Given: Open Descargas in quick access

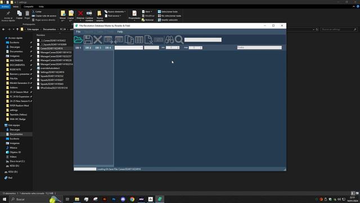Looking at the screenshot, I should pos(15,47).
